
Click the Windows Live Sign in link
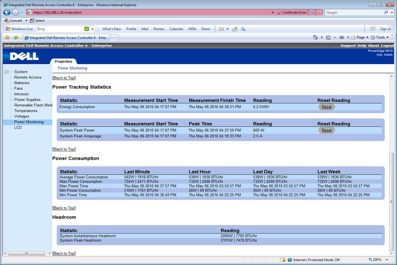coord(385,29)
